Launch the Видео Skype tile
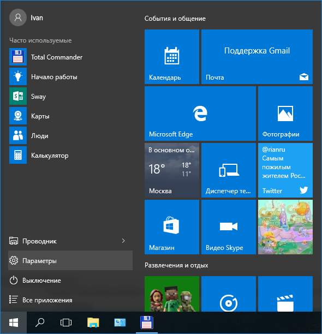 [x=229, y=227]
